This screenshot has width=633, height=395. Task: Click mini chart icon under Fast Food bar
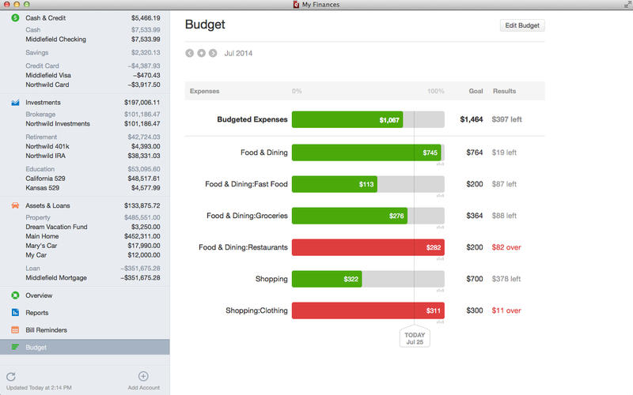440,195
